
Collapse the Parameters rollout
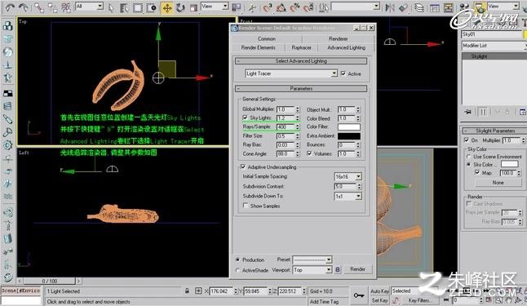click(x=301, y=88)
